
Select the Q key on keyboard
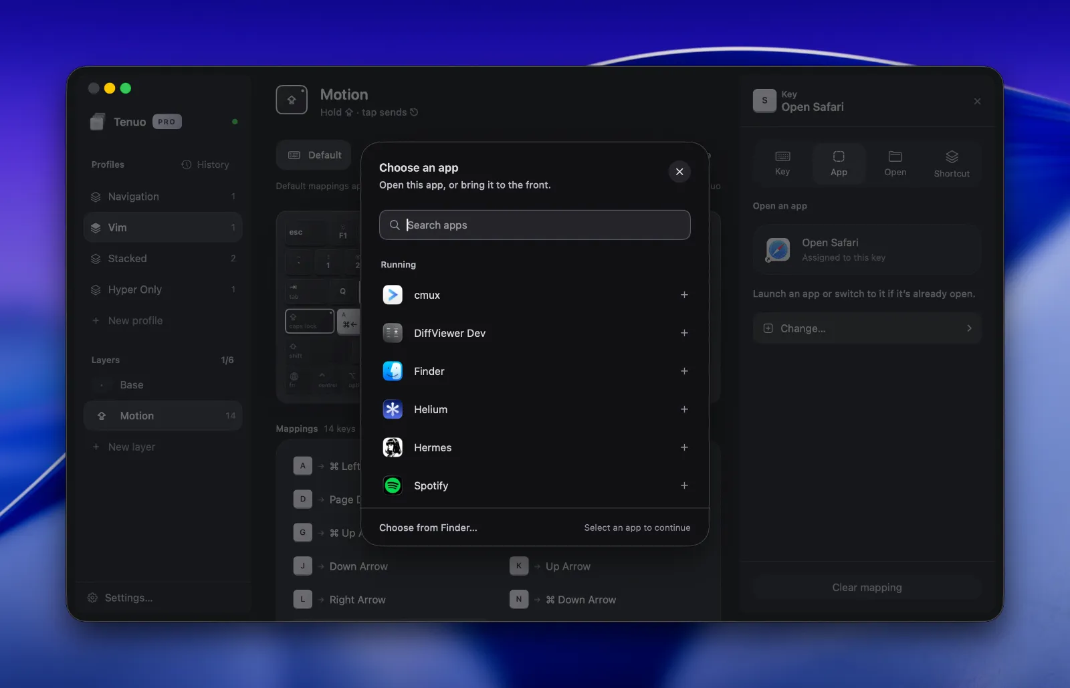[x=343, y=292]
